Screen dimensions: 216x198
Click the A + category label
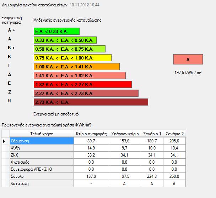11,30
